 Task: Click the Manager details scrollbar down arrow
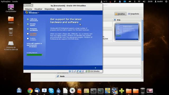tap(143, 78)
